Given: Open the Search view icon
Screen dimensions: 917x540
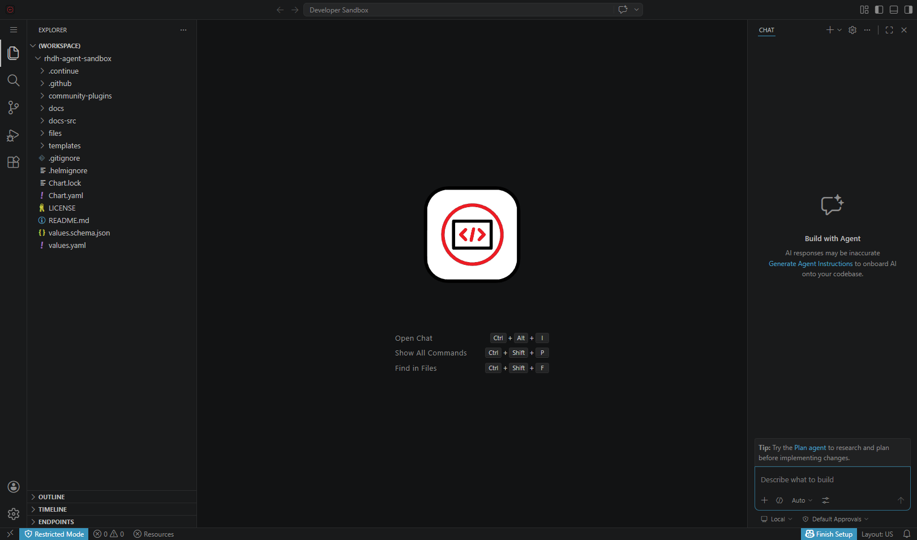Looking at the screenshot, I should [x=14, y=80].
